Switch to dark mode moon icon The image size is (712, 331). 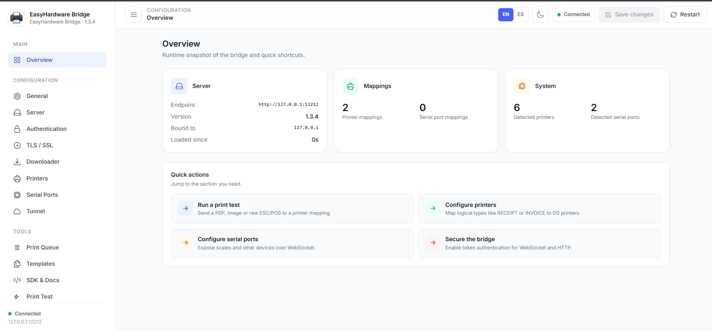tap(540, 15)
